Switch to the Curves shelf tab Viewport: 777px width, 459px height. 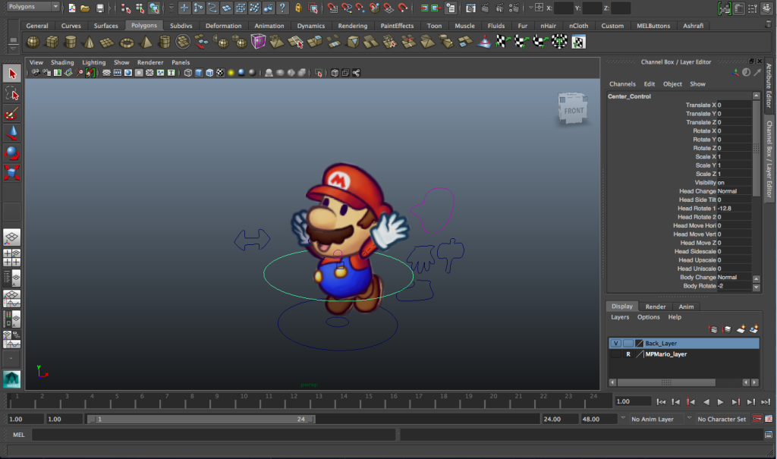tap(71, 26)
